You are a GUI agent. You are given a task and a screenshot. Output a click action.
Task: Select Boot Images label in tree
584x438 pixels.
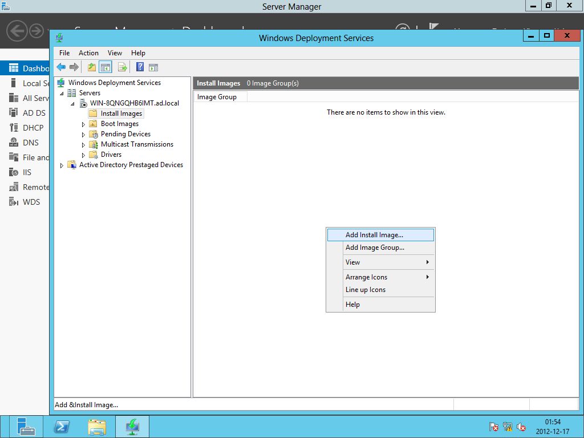point(120,124)
